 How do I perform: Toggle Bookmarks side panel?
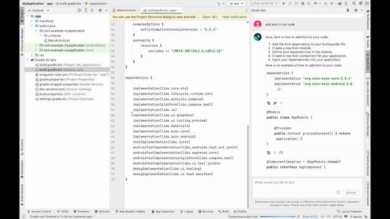tap(22, 169)
